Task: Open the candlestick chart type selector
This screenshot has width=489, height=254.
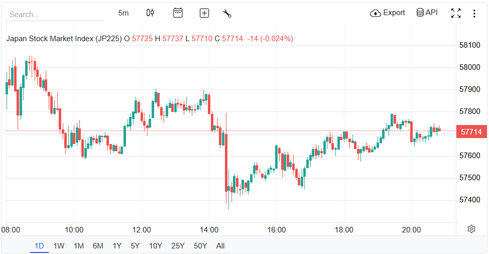Action: [150, 13]
